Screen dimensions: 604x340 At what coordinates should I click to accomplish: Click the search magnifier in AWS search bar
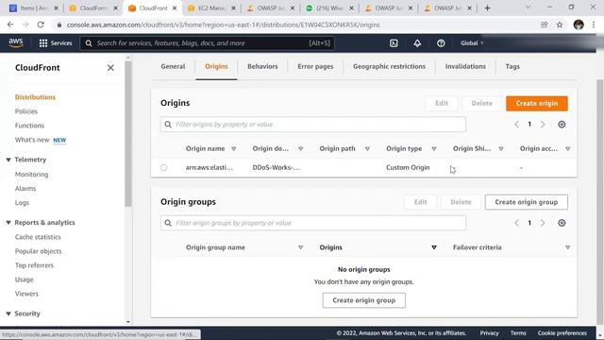point(89,43)
